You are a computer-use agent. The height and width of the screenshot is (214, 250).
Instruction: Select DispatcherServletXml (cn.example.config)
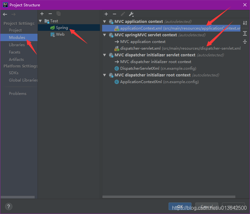coord(158,68)
